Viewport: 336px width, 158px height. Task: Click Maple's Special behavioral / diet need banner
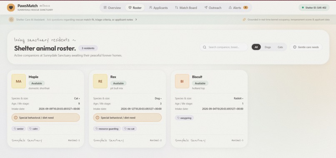(x=45, y=117)
